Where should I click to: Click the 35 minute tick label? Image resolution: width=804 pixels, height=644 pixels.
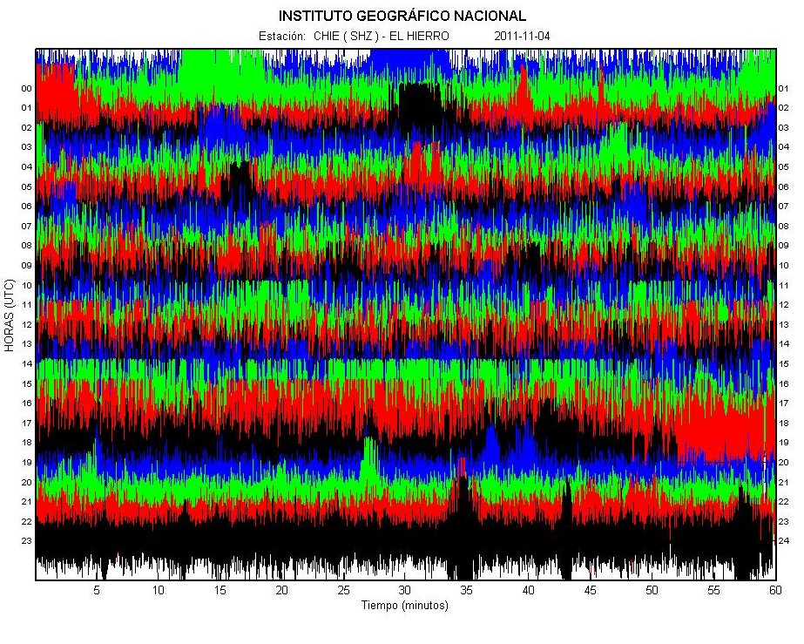466,590
